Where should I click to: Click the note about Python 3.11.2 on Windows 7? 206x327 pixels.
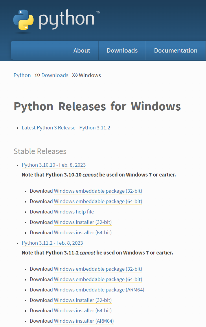[98, 253]
